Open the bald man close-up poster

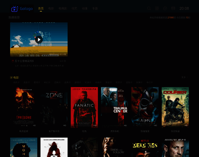pos(175,147)
